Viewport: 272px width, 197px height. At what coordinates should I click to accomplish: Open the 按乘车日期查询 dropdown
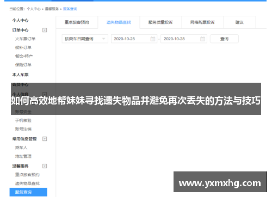85,39
